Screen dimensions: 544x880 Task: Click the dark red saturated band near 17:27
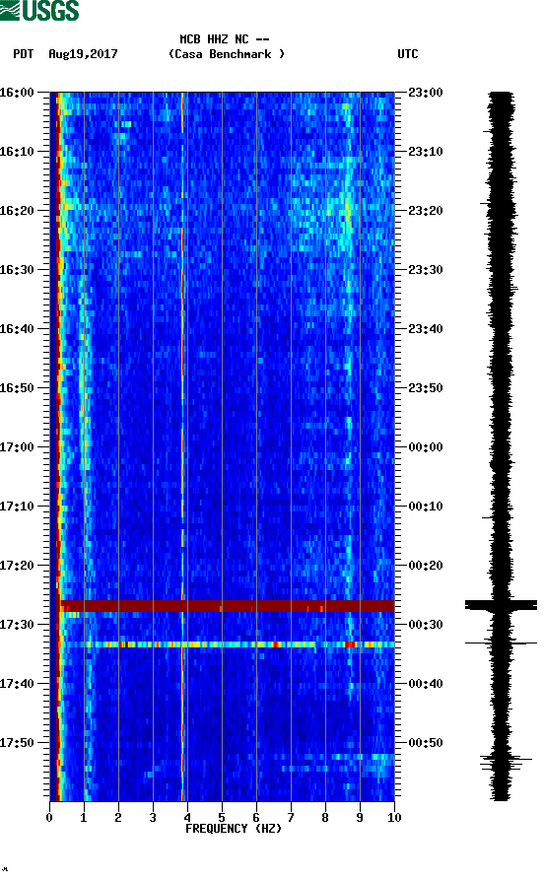point(228,606)
